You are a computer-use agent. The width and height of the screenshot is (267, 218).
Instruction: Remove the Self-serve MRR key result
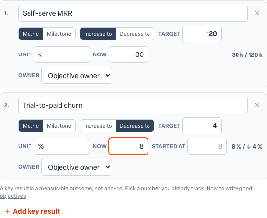(257, 13)
